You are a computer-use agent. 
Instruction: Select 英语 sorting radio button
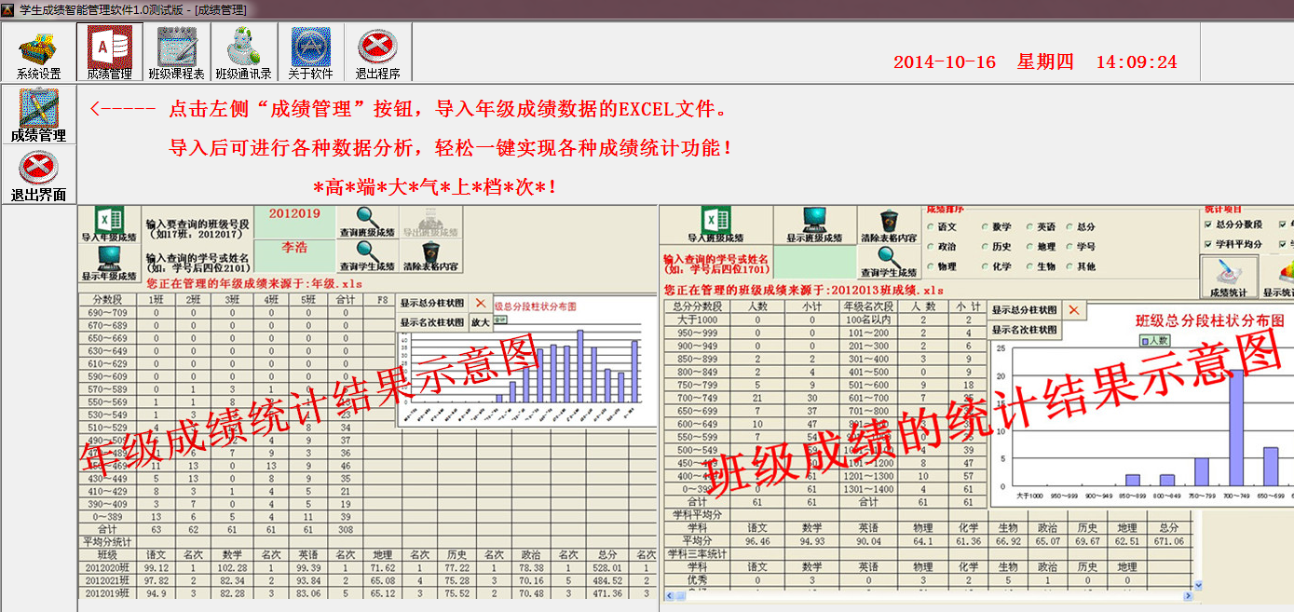(x=1042, y=226)
